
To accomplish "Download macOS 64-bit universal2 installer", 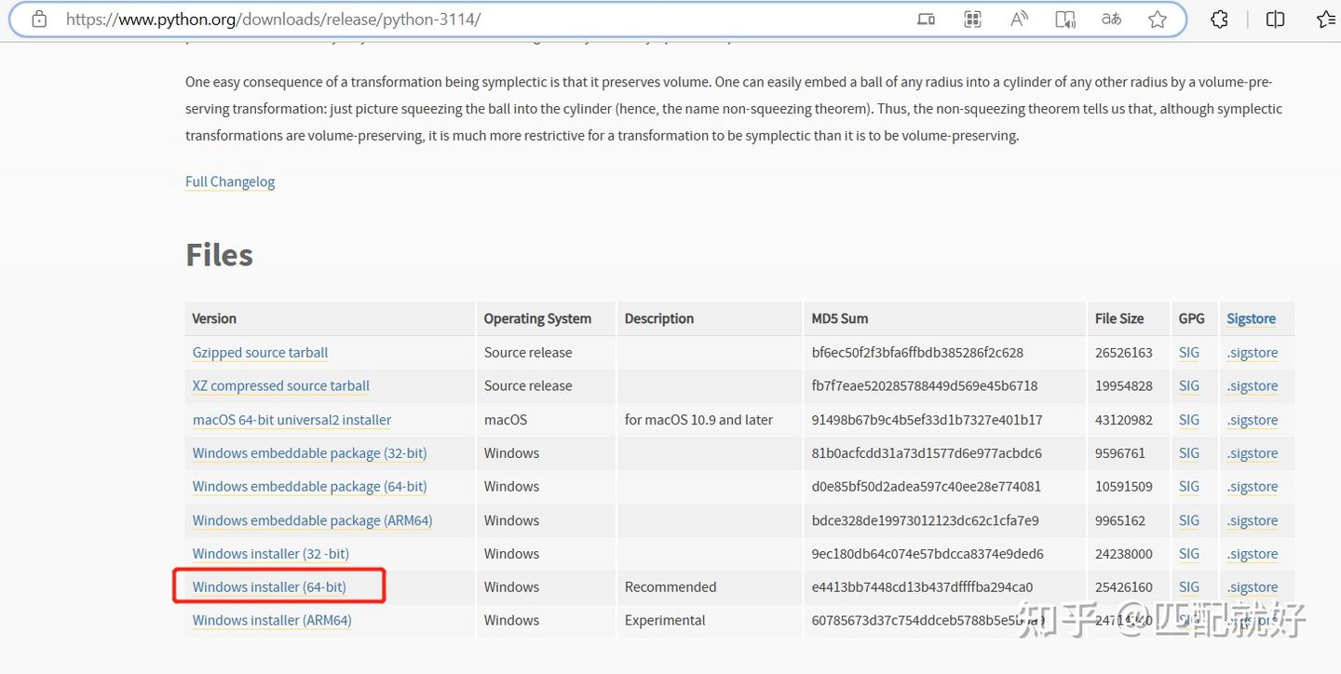I will click(x=291, y=420).
